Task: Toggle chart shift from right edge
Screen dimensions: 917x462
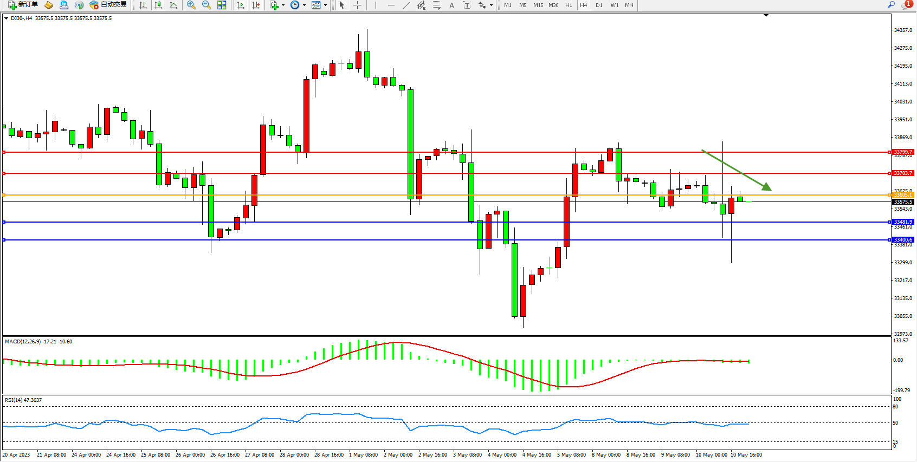Action: pos(256,5)
